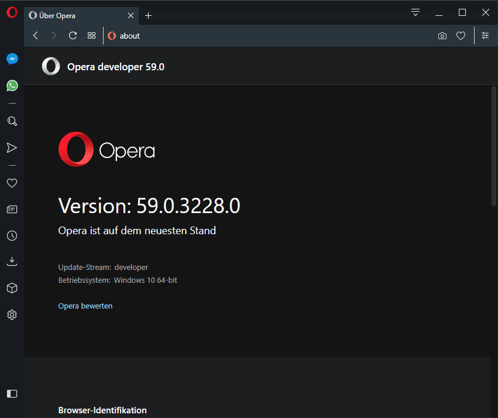
Task: Open WhatsApp in the sidebar
Action: [12, 85]
